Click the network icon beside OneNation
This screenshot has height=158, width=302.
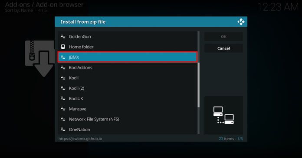pyautogui.click(x=63, y=130)
